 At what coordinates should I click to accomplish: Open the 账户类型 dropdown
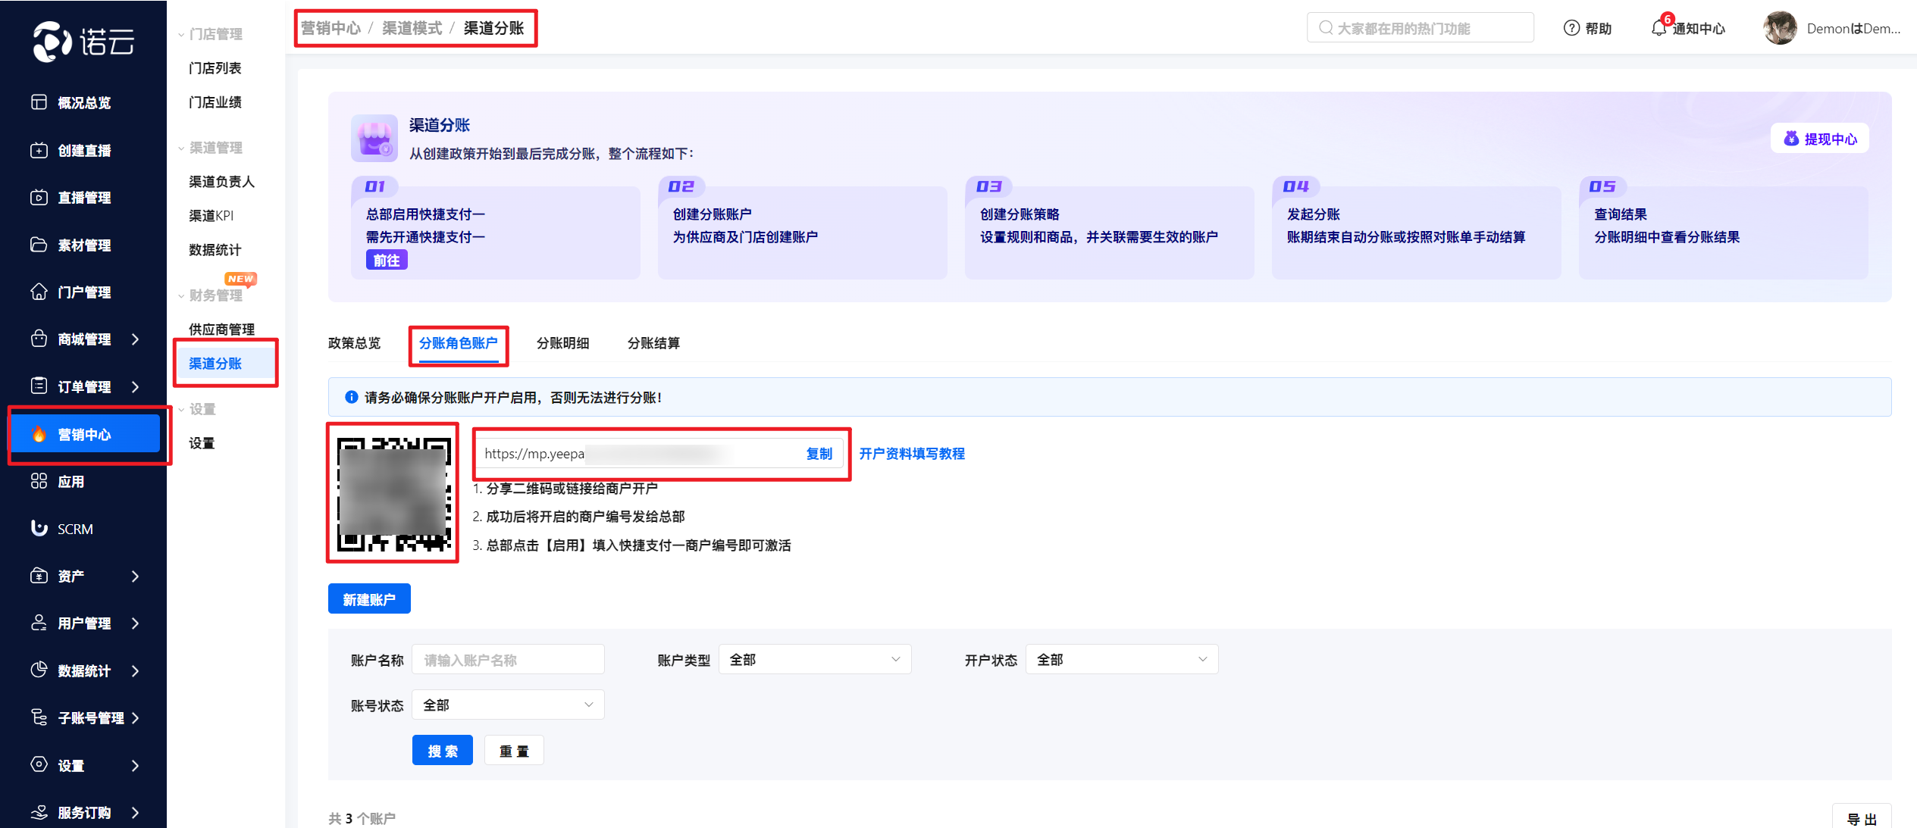tap(814, 659)
